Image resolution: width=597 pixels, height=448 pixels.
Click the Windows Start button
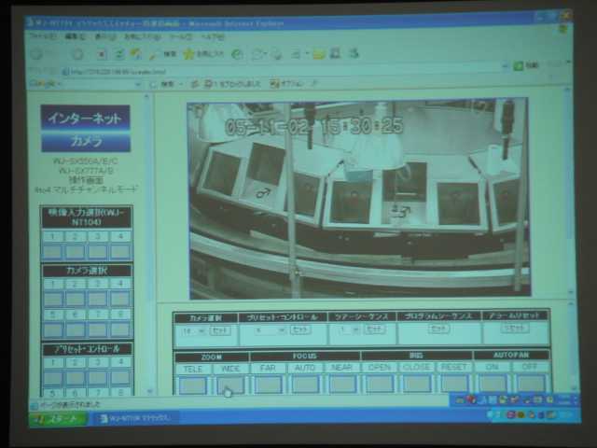(x=58, y=419)
